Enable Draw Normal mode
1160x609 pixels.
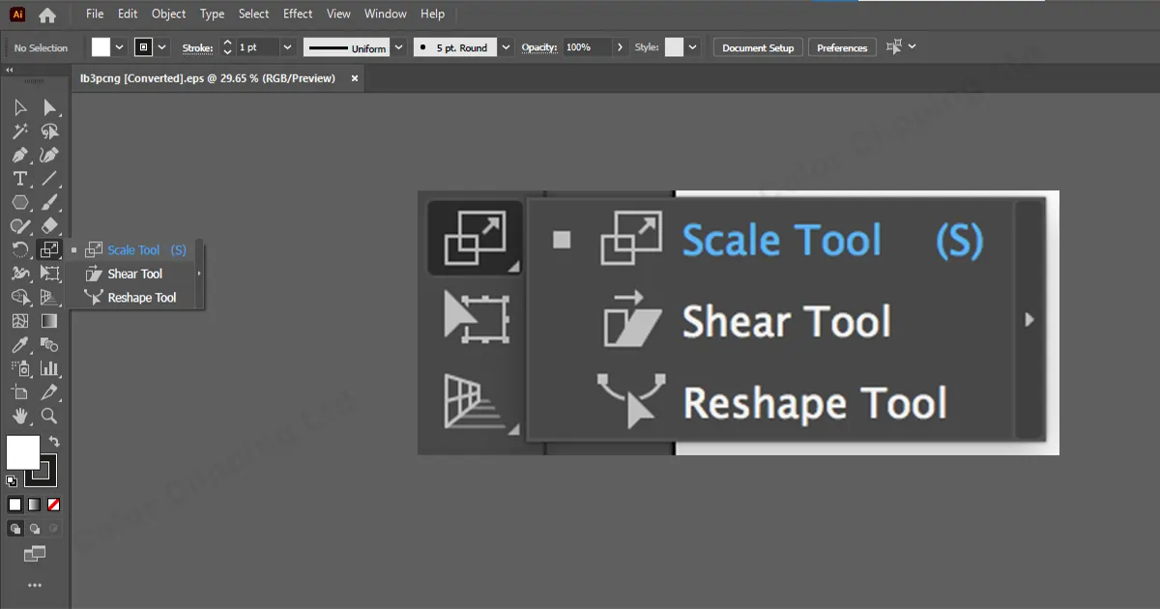[x=15, y=529]
